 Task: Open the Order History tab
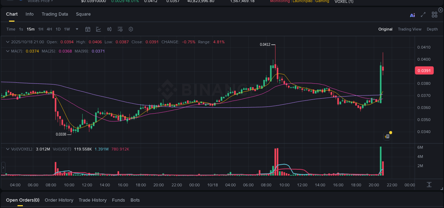[59, 200]
